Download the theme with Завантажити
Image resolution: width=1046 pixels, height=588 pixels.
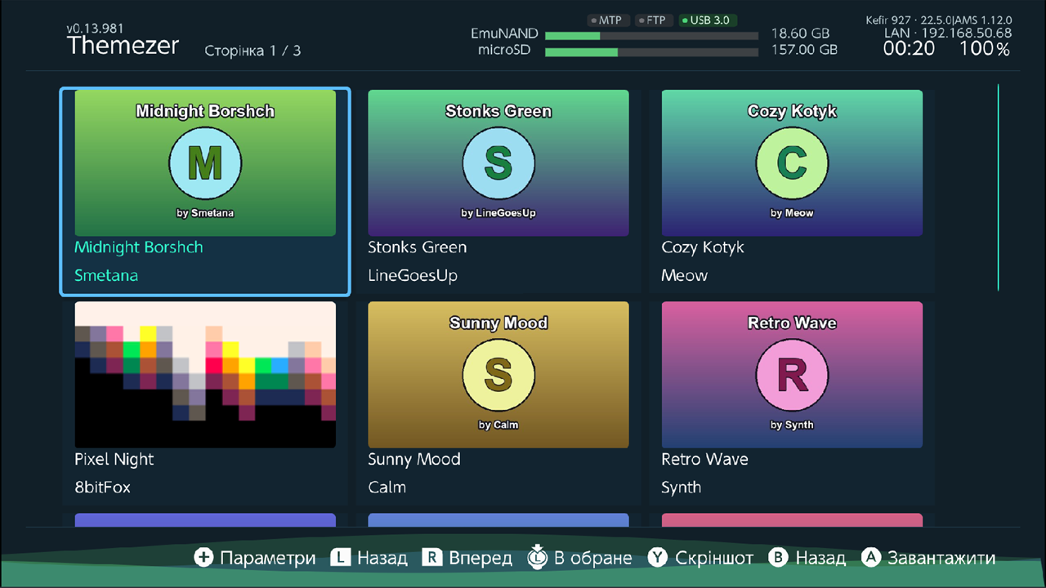(x=928, y=558)
